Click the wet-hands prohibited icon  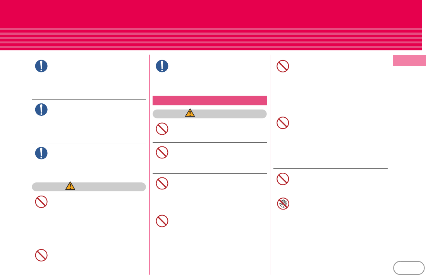[x=283, y=203]
